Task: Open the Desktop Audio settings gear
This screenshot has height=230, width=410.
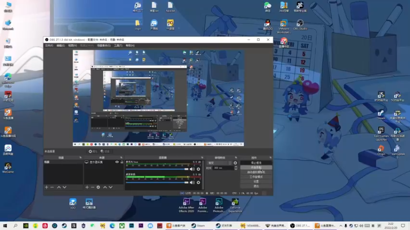Action: [x=198, y=182]
